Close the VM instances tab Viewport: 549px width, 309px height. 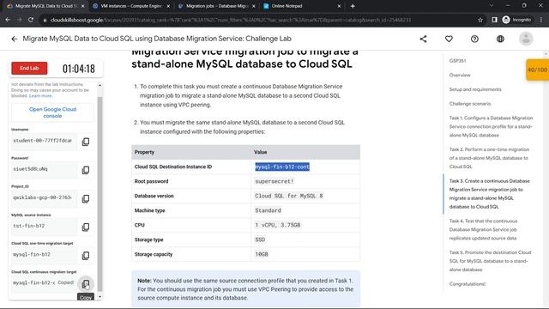point(168,6)
